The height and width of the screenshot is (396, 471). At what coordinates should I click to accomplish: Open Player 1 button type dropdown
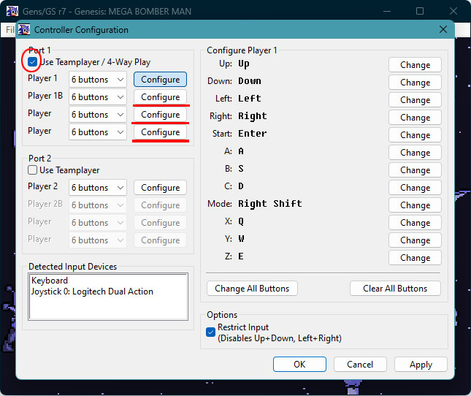click(x=98, y=80)
